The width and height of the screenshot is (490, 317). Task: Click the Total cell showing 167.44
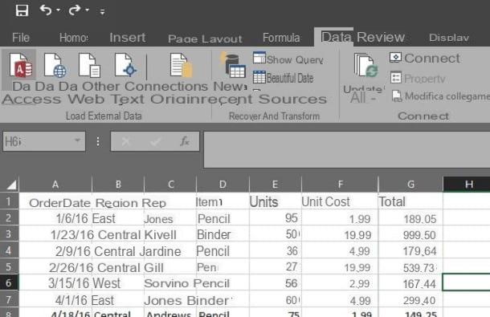tap(410, 283)
